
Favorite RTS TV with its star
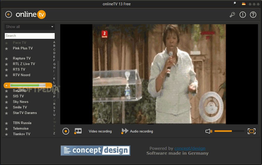7,70
